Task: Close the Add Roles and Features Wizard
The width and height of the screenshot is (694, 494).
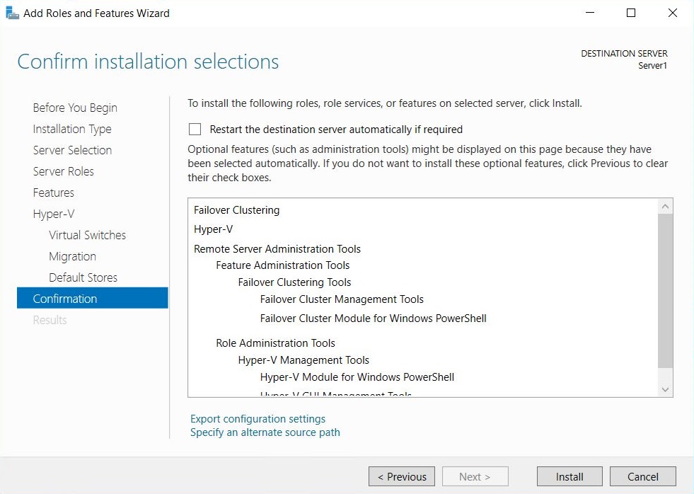Action: click(672, 13)
